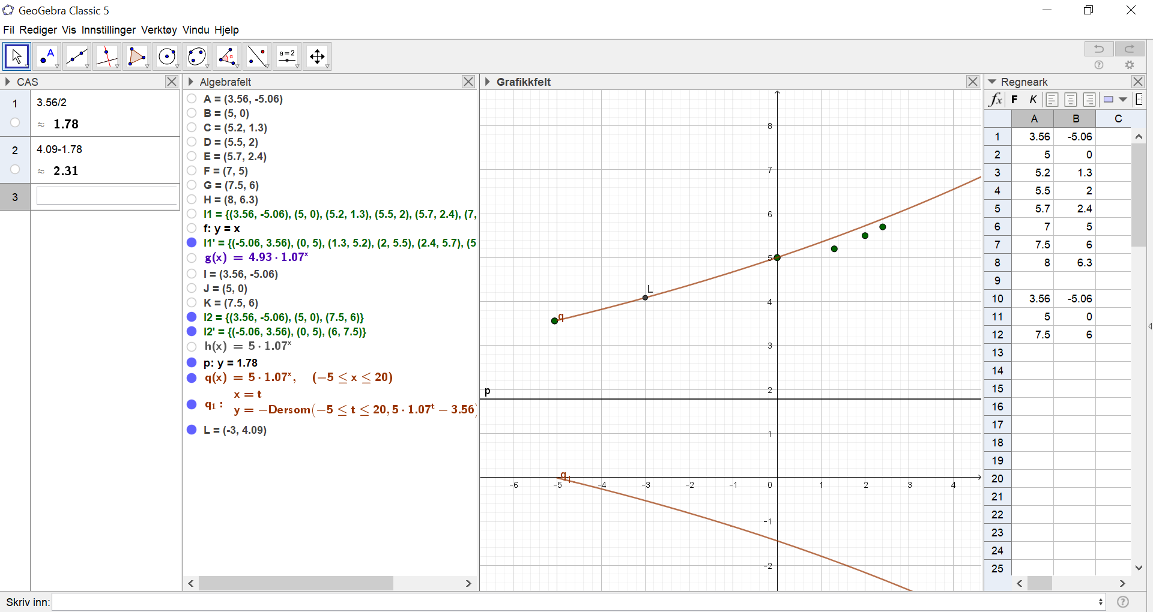Image resolution: width=1153 pixels, height=612 pixels.
Task: Click the Undo arrow button
Action: [x=1099, y=49]
